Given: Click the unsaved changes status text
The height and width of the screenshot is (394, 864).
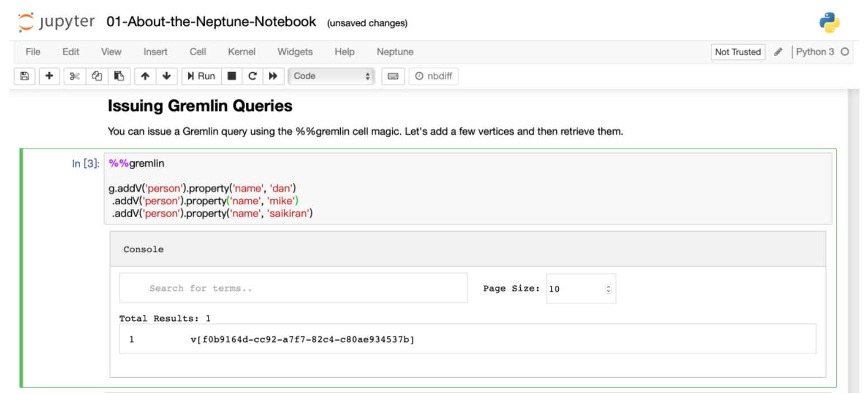Looking at the screenshot, I should pos(367,23).
